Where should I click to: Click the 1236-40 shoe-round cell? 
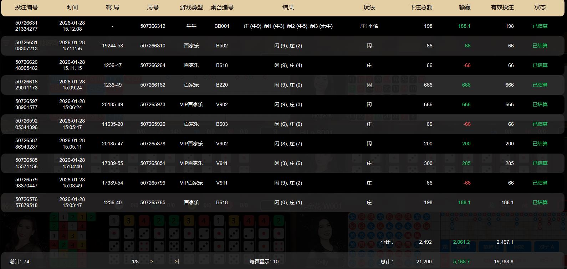112,202
